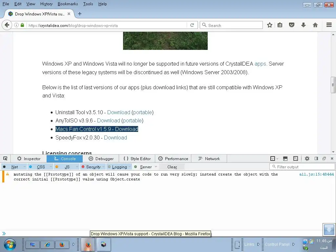Switch to the active Firefox taskbar button

click(88, 244)
